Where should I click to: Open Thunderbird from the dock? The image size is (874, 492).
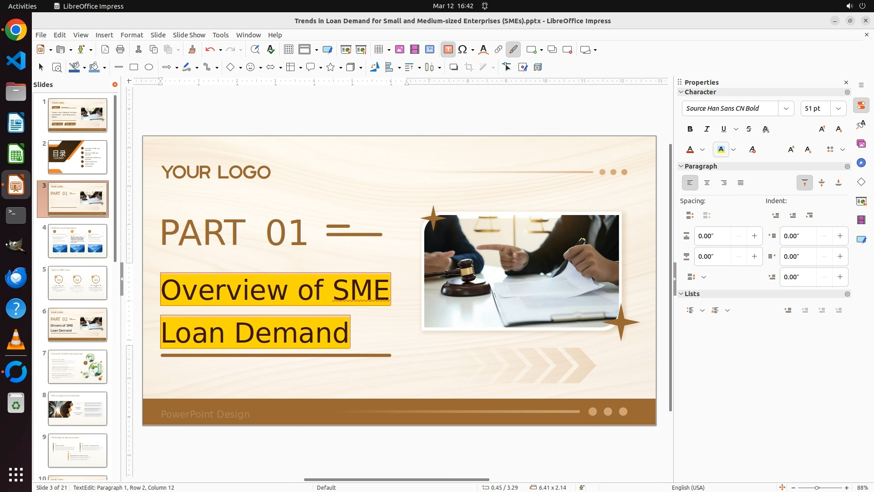click(16, 278)
